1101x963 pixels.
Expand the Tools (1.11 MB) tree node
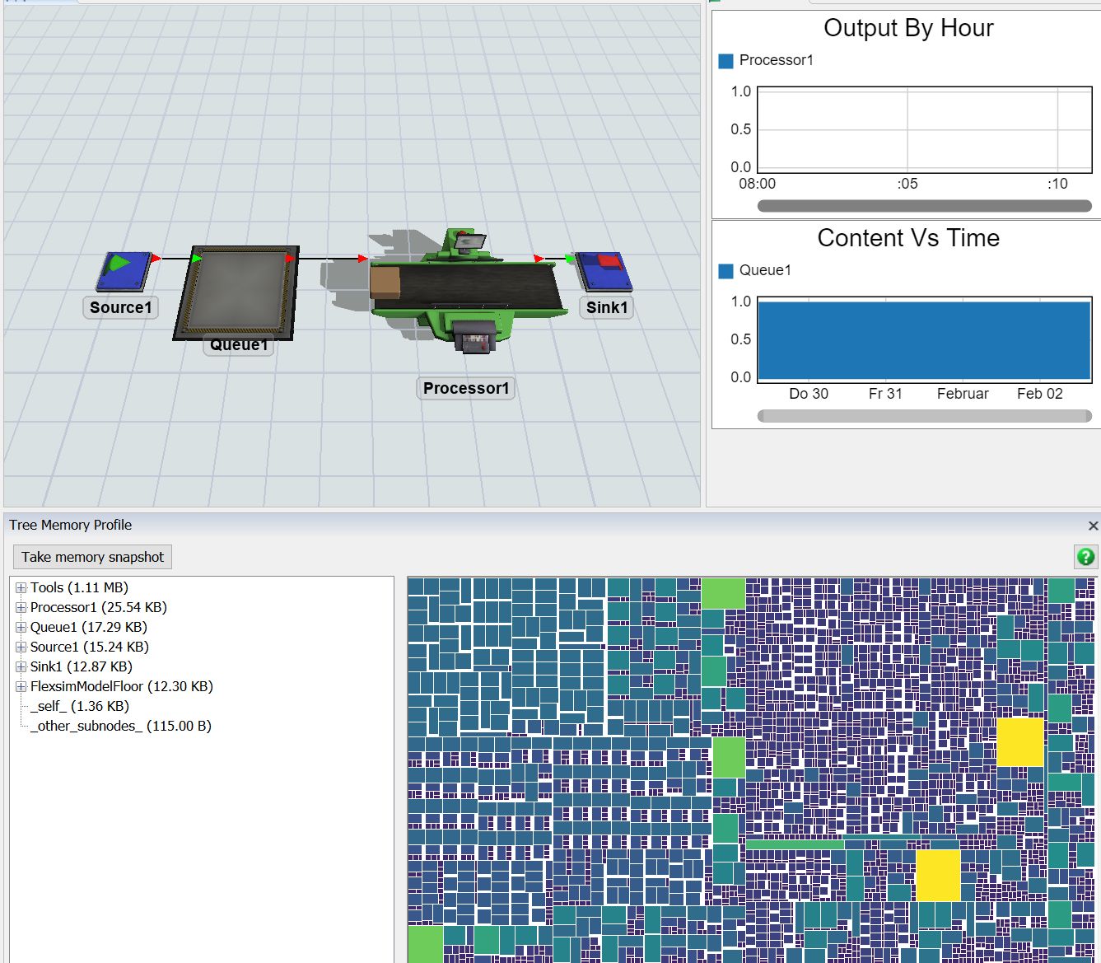(21, 588)
